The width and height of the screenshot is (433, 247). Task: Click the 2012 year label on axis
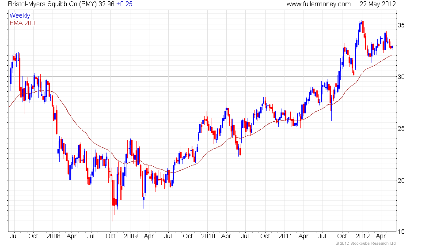pos(363,236)
